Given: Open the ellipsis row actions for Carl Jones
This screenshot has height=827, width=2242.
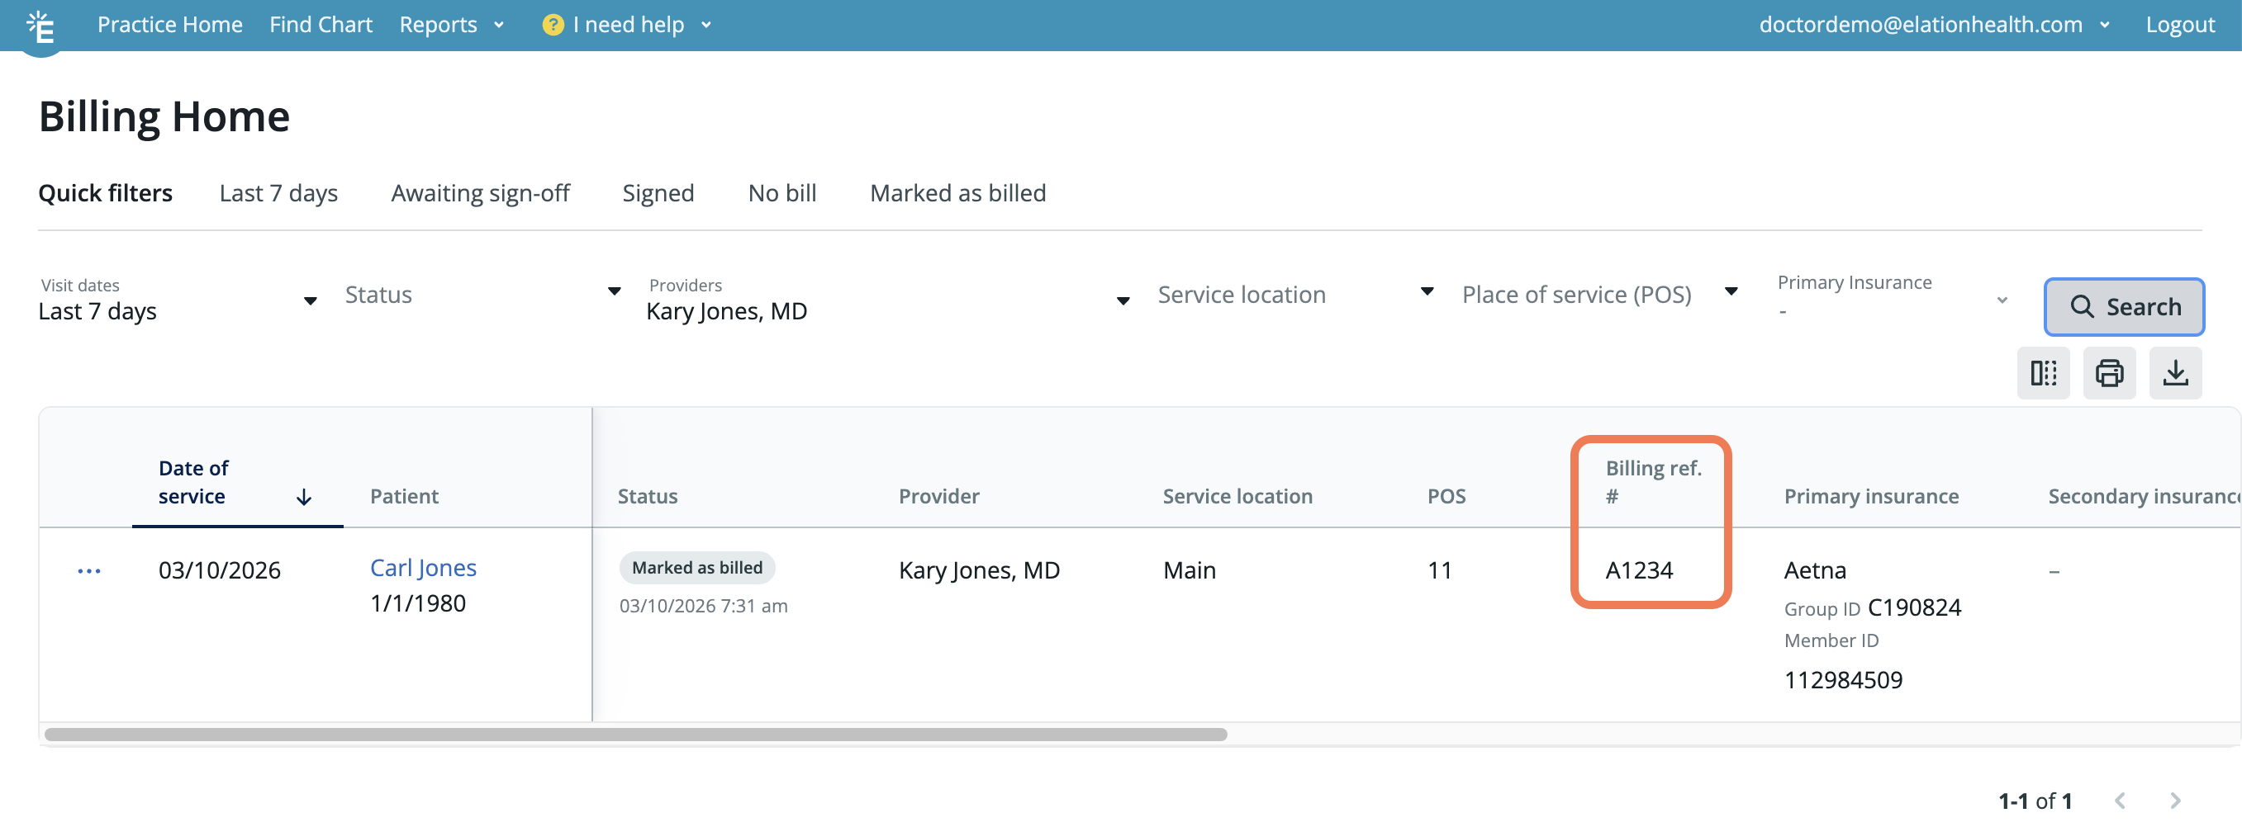Looking at the screenshot, I should click(x=90, y=569).
